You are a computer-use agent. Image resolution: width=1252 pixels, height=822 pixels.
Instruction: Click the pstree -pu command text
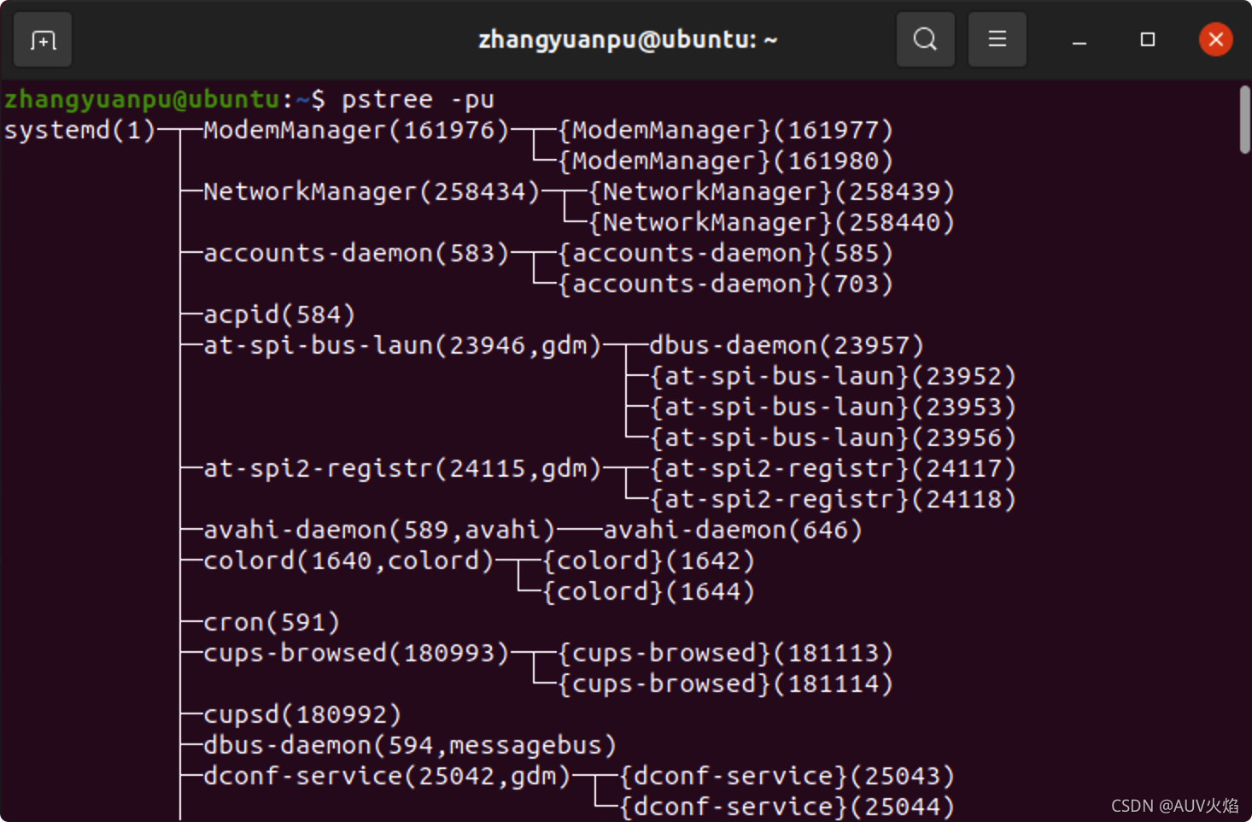click(x=418, y=99)
